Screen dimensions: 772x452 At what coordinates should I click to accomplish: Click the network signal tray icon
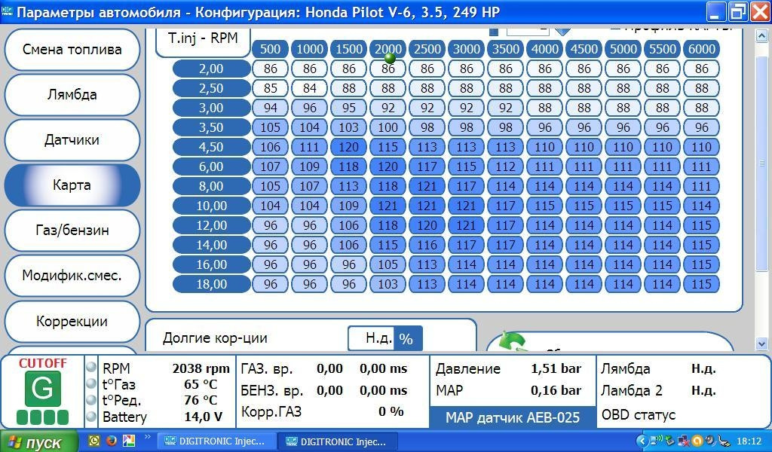click(656, 441)
